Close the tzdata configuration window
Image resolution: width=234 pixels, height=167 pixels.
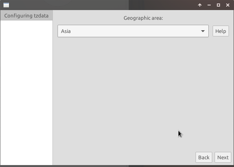(228, 5)
